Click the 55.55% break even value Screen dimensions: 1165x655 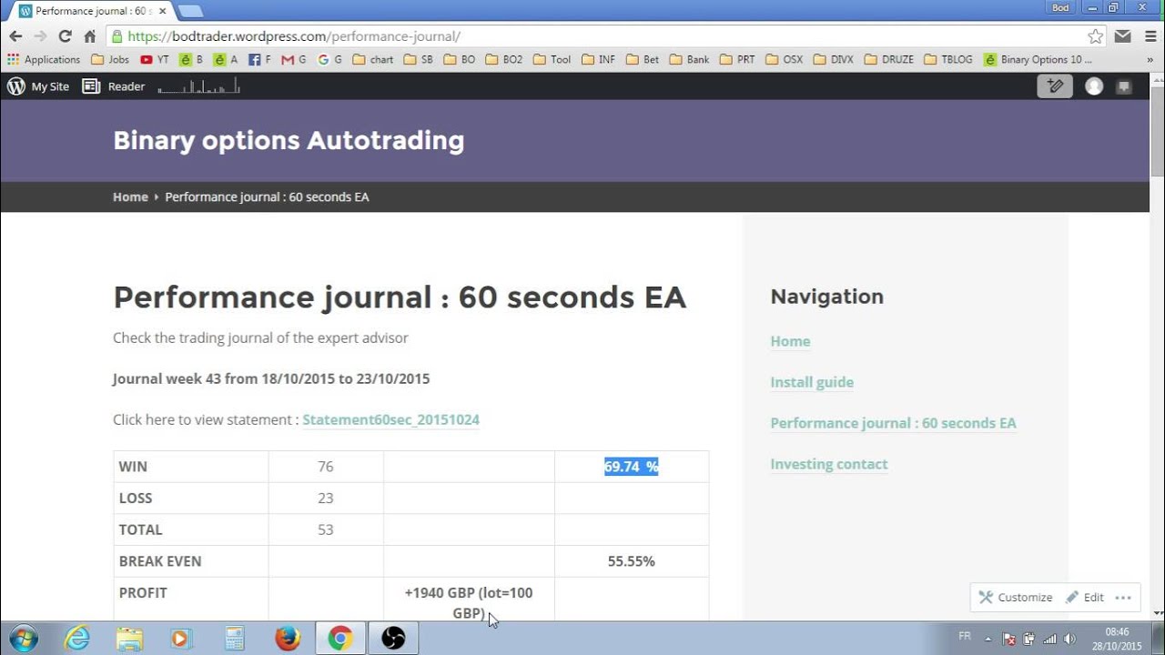(x=631, y=561)
